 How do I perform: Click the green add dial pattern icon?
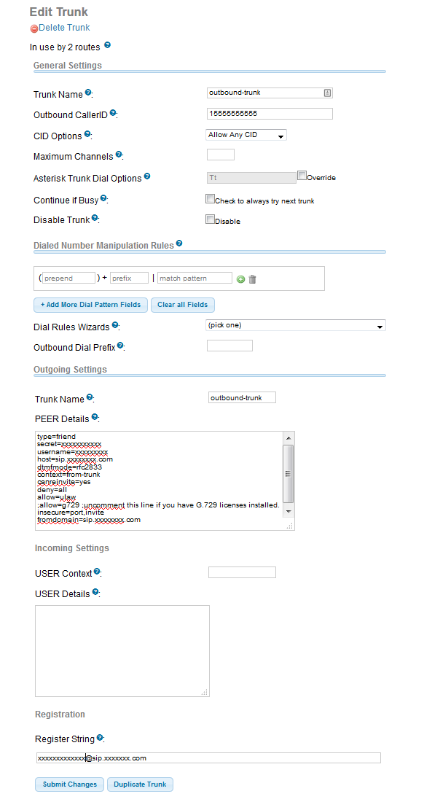point(240,279)
